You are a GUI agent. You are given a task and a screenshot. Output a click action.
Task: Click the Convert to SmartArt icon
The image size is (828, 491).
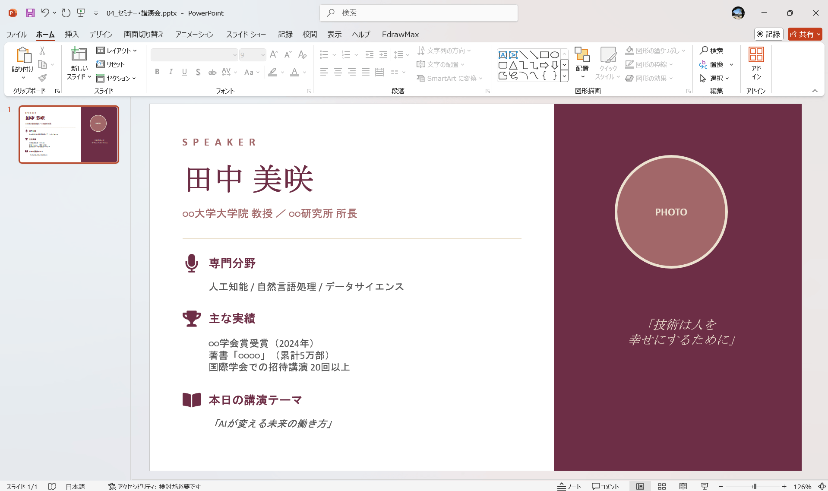(x=421, y=78)
